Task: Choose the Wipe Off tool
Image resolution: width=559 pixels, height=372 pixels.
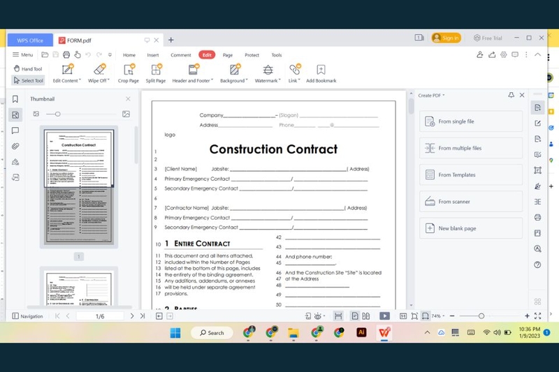Action: click(99, 74)
